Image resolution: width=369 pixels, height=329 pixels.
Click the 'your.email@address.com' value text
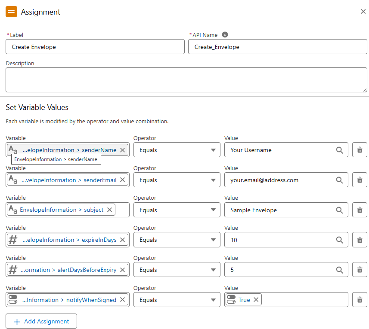264,180
